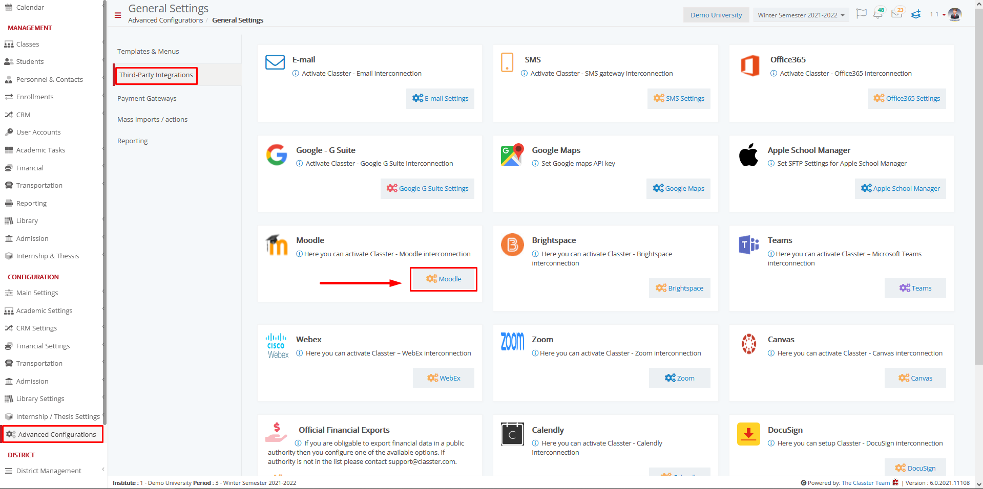Click User Accounts key icon
The width and height of the screenshot is (983, 489).
[9, 132]
